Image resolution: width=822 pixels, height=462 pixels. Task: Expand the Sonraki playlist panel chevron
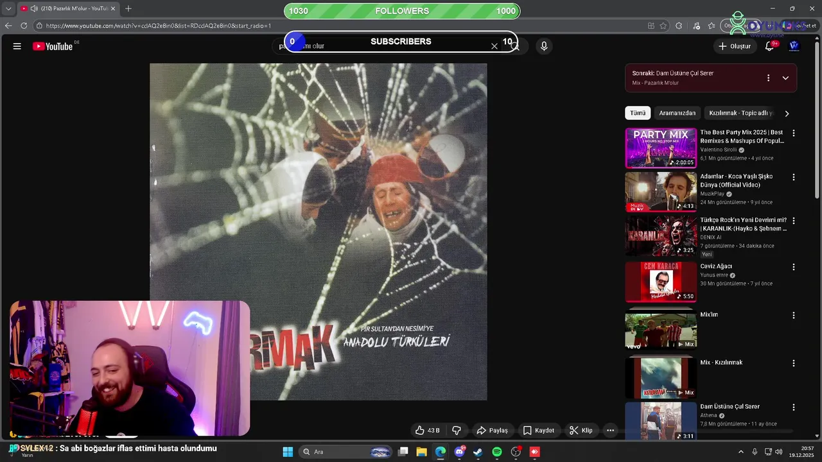(x=785, y=78)
